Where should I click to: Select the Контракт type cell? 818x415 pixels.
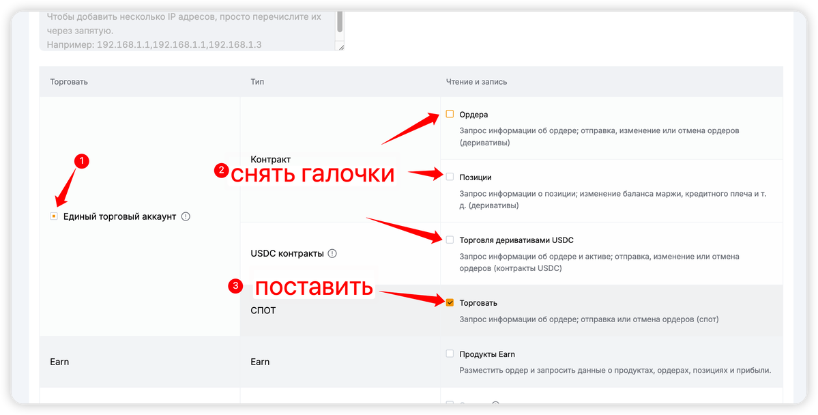[271, 159]
